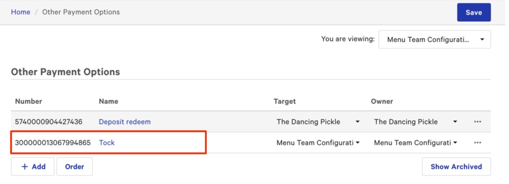Open the Deposit redeem payment option

(125, 122)
